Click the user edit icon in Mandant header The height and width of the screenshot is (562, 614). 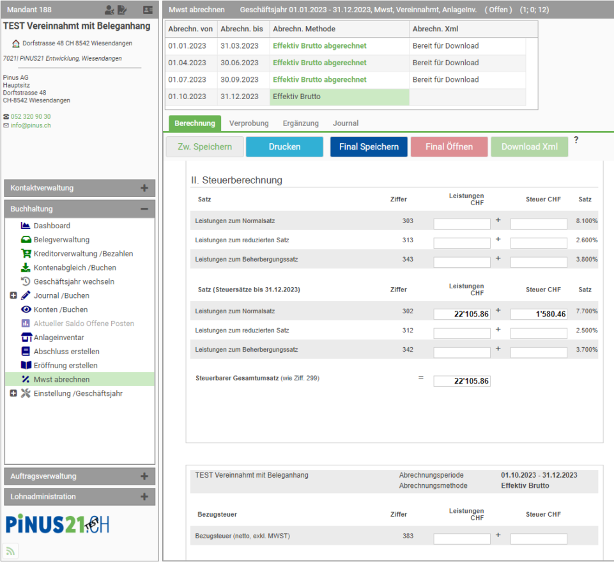click(x=110, y=10)
